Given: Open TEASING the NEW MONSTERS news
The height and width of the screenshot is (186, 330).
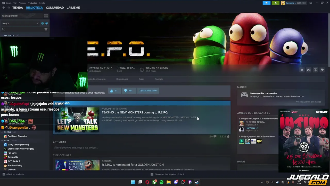Looking at the screenshot, I should point(135,112).
